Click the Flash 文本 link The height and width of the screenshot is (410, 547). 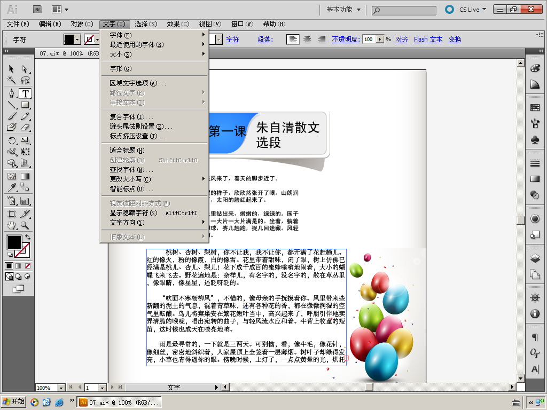tap(428, 40)
